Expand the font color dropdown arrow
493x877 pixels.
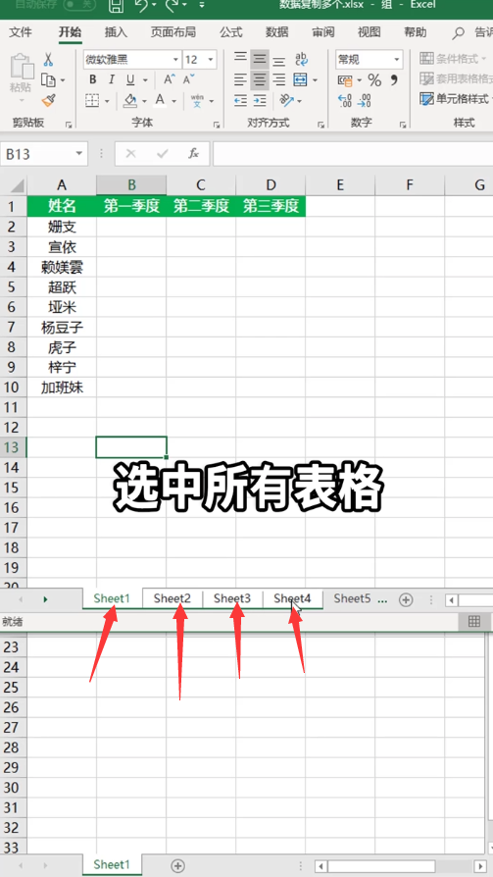[173, 101]
